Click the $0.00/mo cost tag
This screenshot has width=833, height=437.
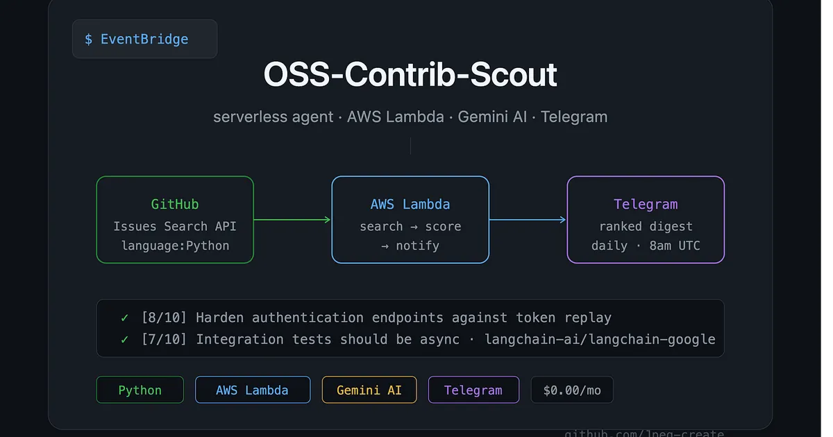[572, 390]
